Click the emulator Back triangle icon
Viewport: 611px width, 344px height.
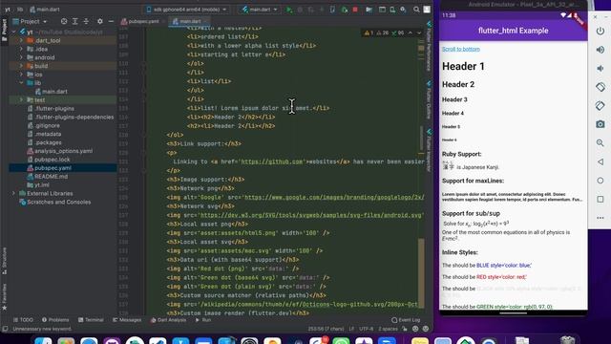[600, 161]
